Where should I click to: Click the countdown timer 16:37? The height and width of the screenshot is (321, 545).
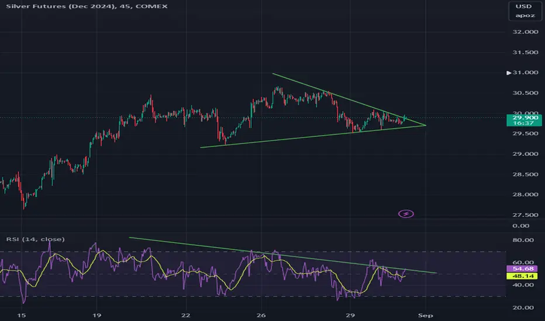[x=523, y=123]
